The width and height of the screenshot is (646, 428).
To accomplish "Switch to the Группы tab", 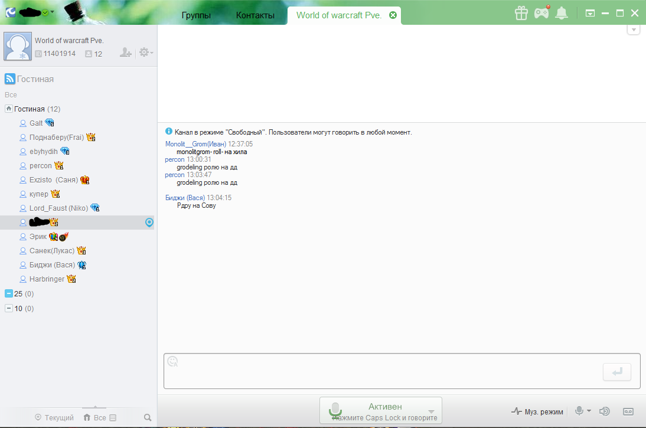I will tap(196, 15).
